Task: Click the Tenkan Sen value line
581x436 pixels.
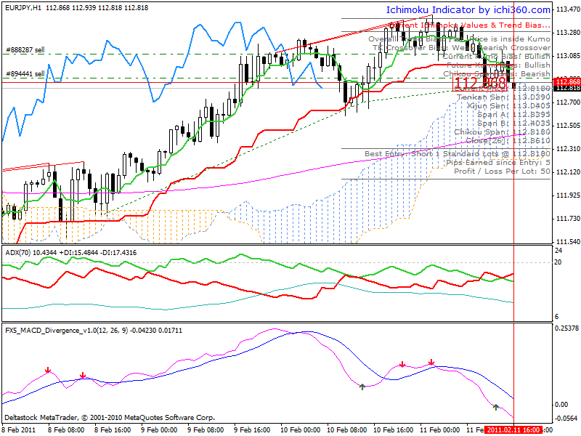Action: (503, 97)
